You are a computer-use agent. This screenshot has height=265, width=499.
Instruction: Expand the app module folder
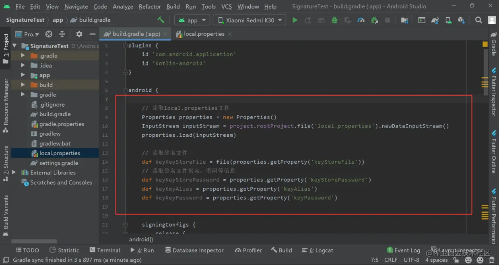click(23, 75)
